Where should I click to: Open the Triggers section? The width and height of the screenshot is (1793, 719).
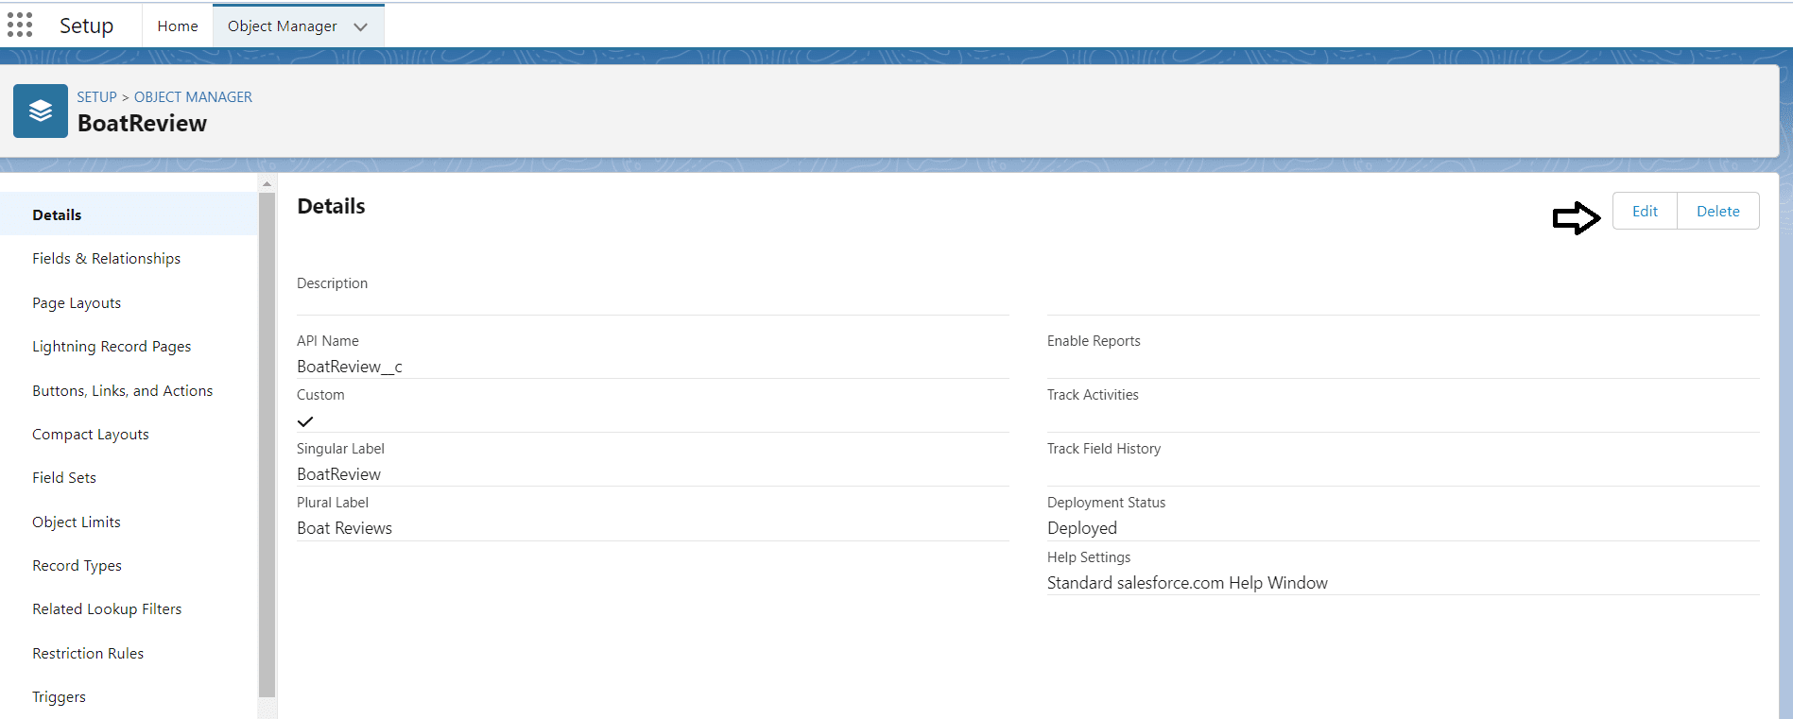click(59, 697)
